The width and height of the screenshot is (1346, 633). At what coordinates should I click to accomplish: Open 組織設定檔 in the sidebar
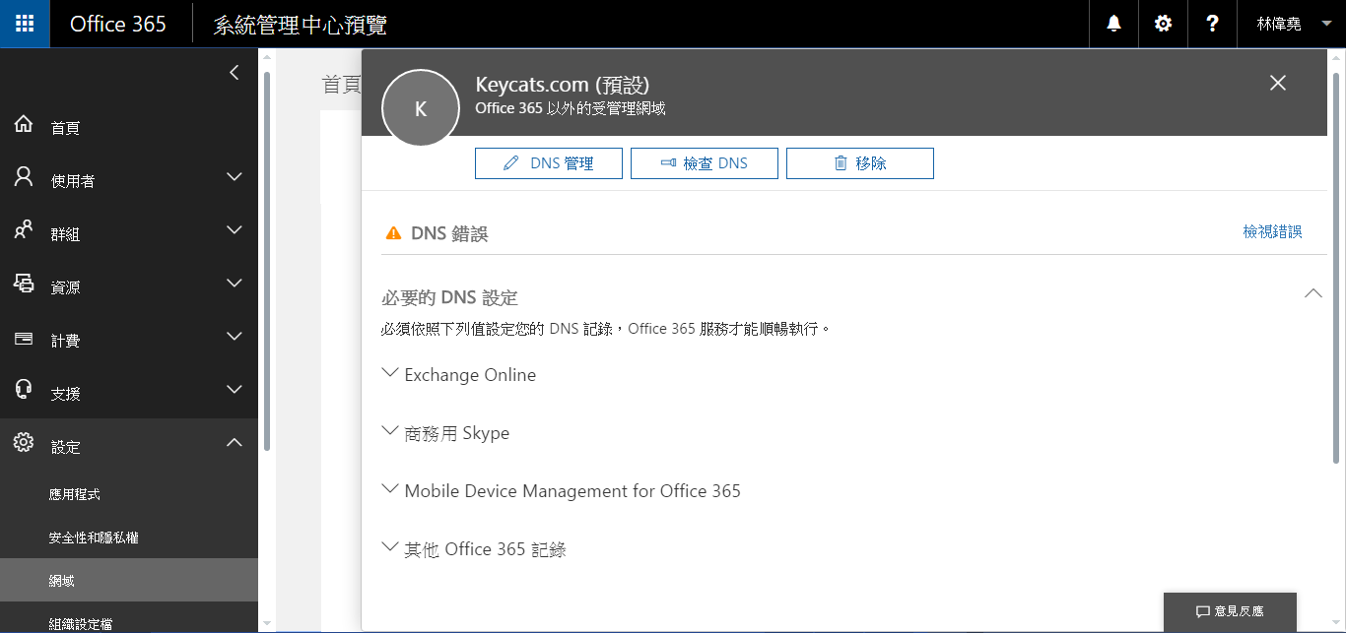click(x=80, y=623)
